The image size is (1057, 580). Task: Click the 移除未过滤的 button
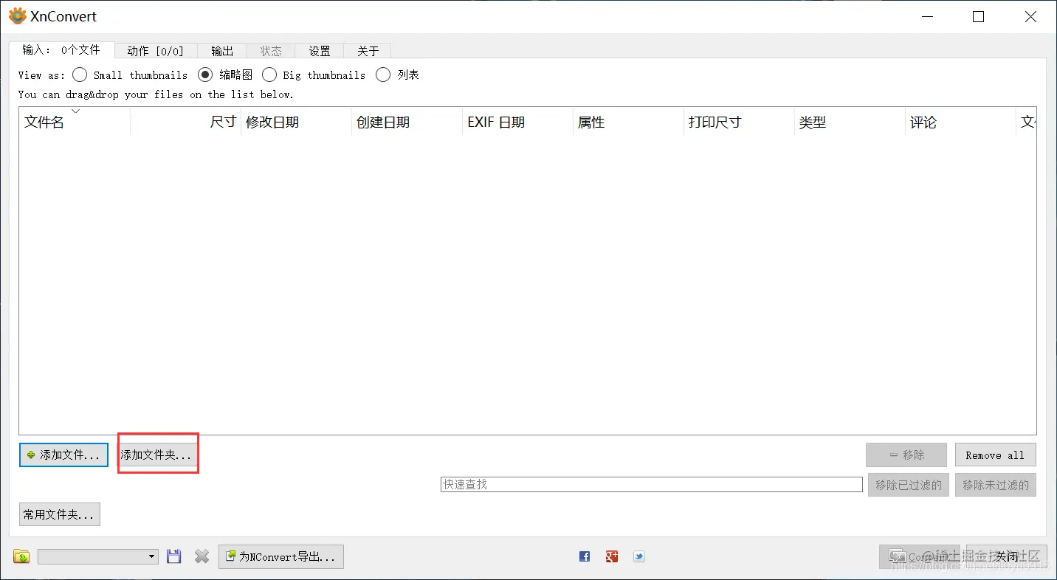pyautogui.click(x=996, y=485)
